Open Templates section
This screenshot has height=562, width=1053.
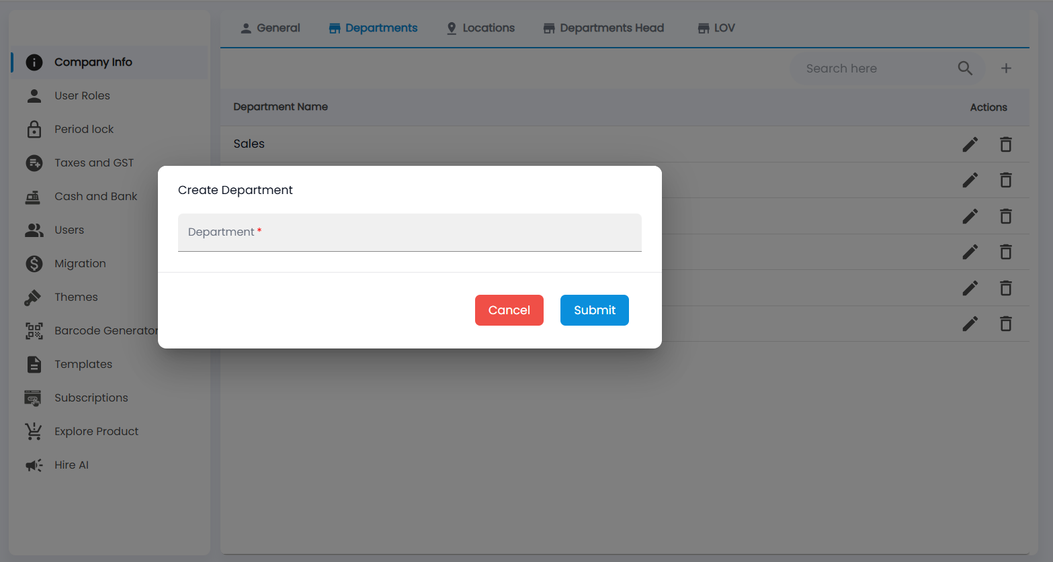point(110,365)
